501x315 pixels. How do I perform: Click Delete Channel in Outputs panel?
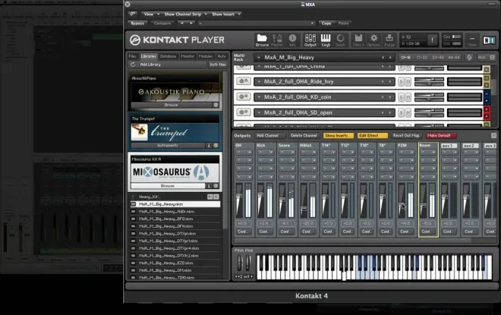point(304,136)
